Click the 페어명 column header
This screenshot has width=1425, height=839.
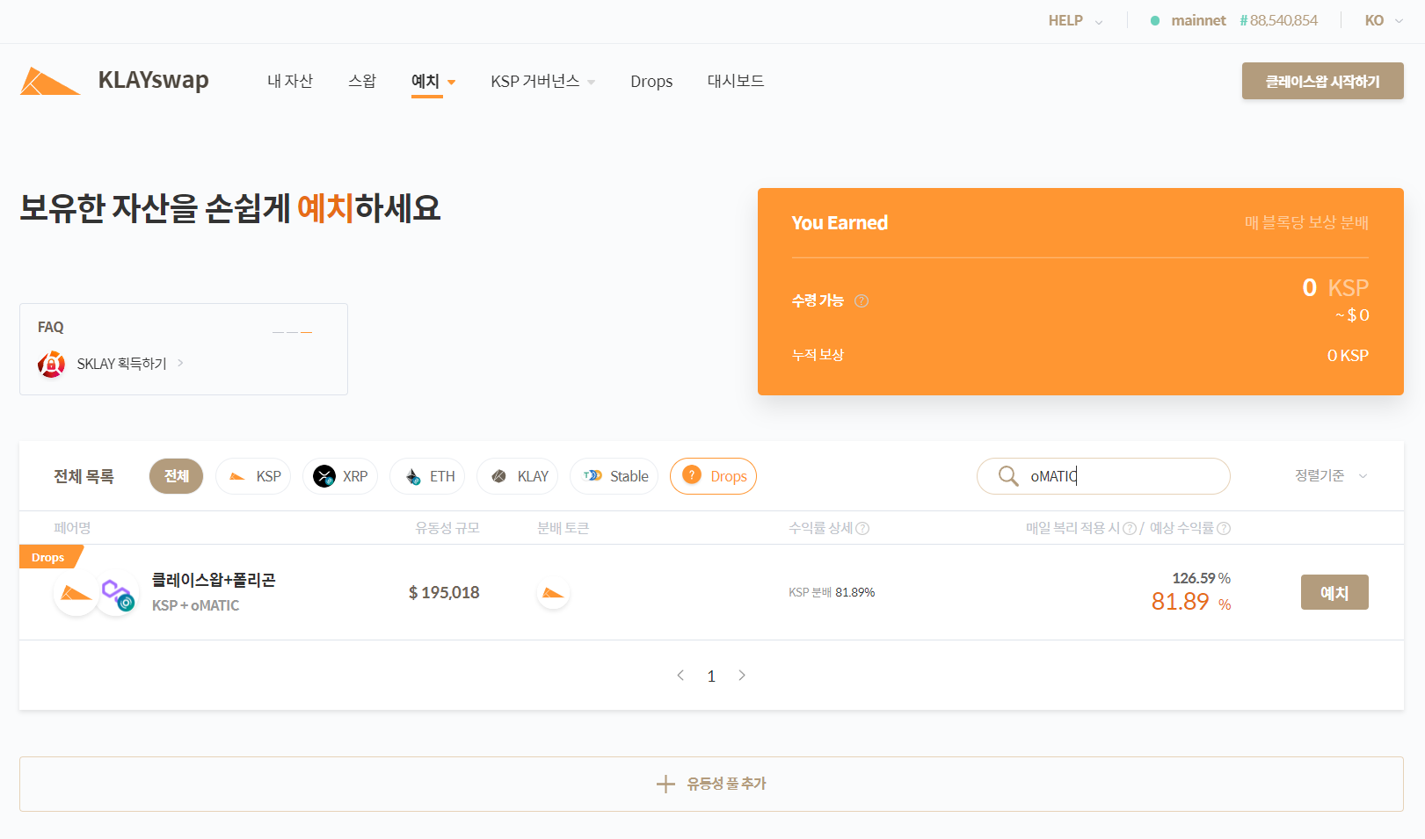tap(72, 528)
